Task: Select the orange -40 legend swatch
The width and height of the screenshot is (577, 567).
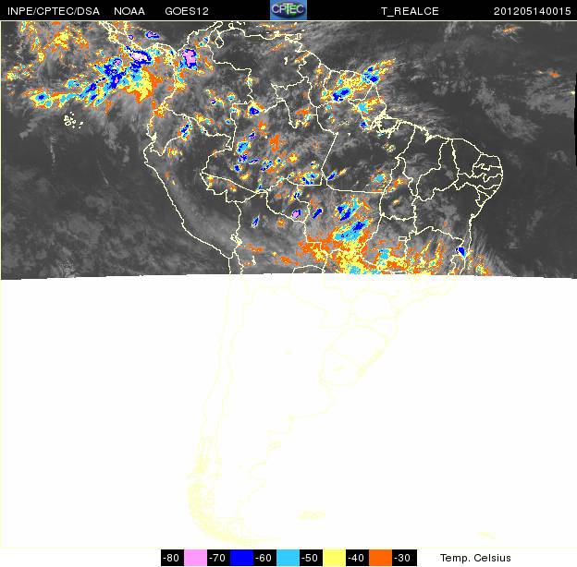Action: [x=380, y=558]
